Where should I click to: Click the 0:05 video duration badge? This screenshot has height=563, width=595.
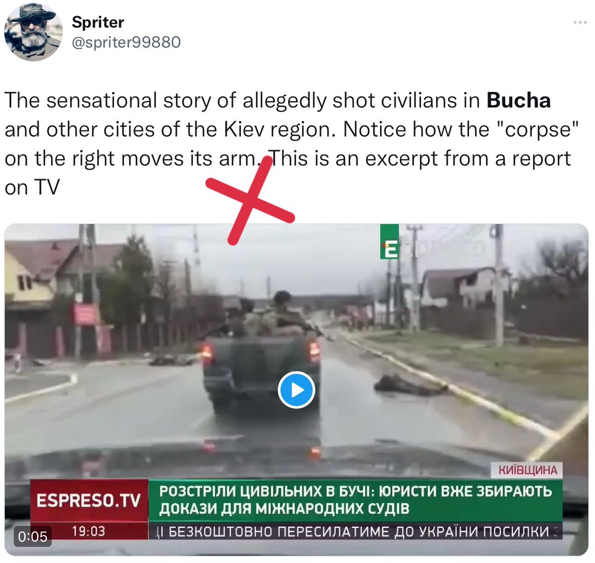pyautogui.click(x=33, y=536)
